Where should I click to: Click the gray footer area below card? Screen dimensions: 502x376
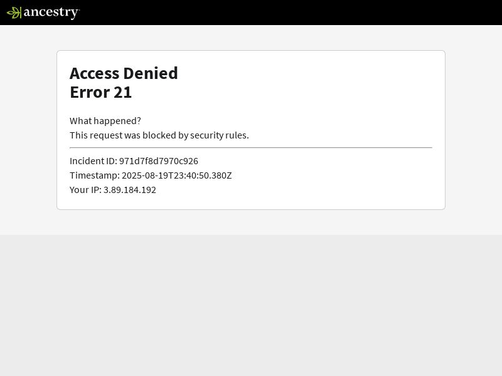coord(251,305)
